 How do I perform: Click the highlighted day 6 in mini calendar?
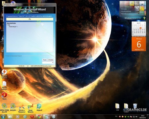coord(140,28)
